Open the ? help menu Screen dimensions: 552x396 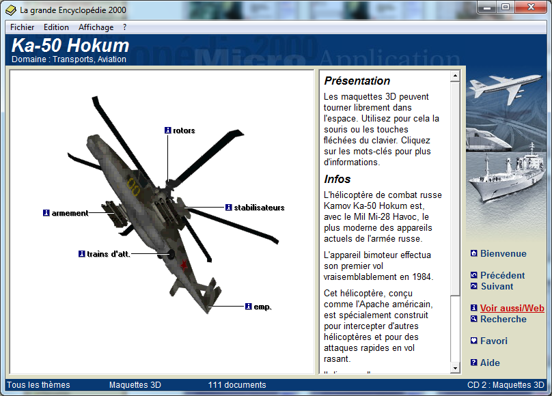[x=124, y=27]
